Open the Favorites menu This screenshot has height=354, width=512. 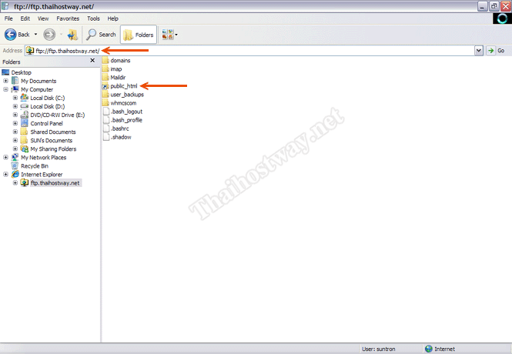[x=68, y=18]
